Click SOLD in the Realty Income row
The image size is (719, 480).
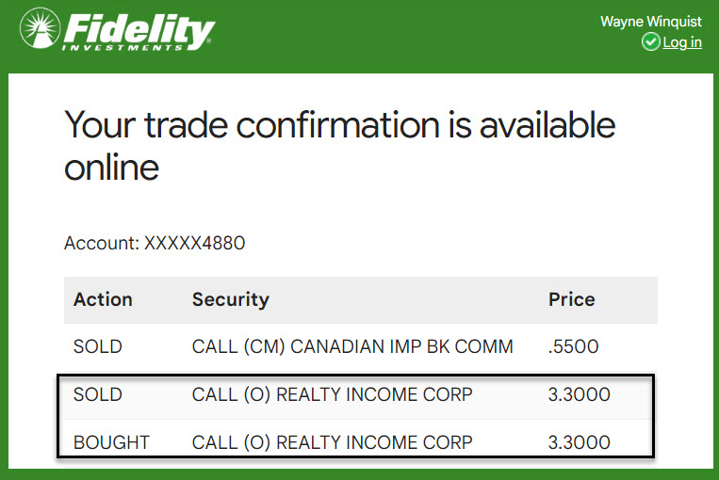coord(98,394)
